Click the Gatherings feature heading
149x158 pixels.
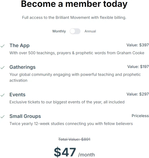[22, 67]
